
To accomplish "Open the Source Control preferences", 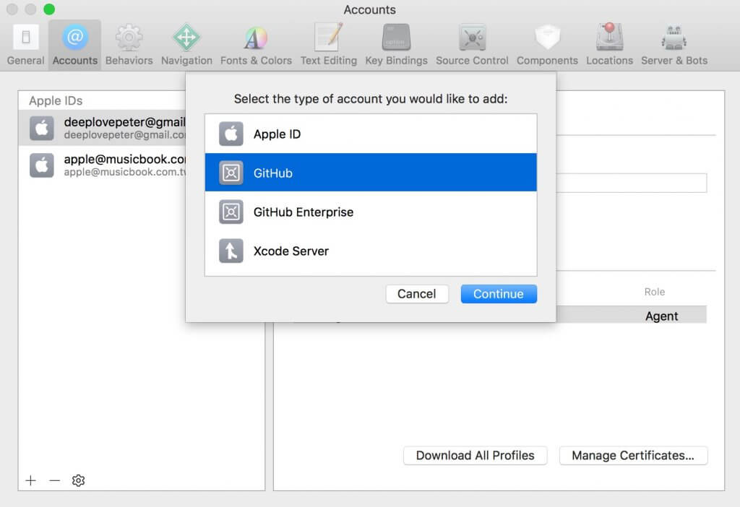I will (472, 45).
